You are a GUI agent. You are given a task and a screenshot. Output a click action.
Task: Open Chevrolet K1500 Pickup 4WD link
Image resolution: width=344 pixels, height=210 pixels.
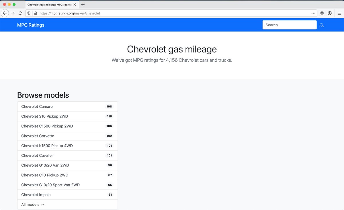pos(67,146)
